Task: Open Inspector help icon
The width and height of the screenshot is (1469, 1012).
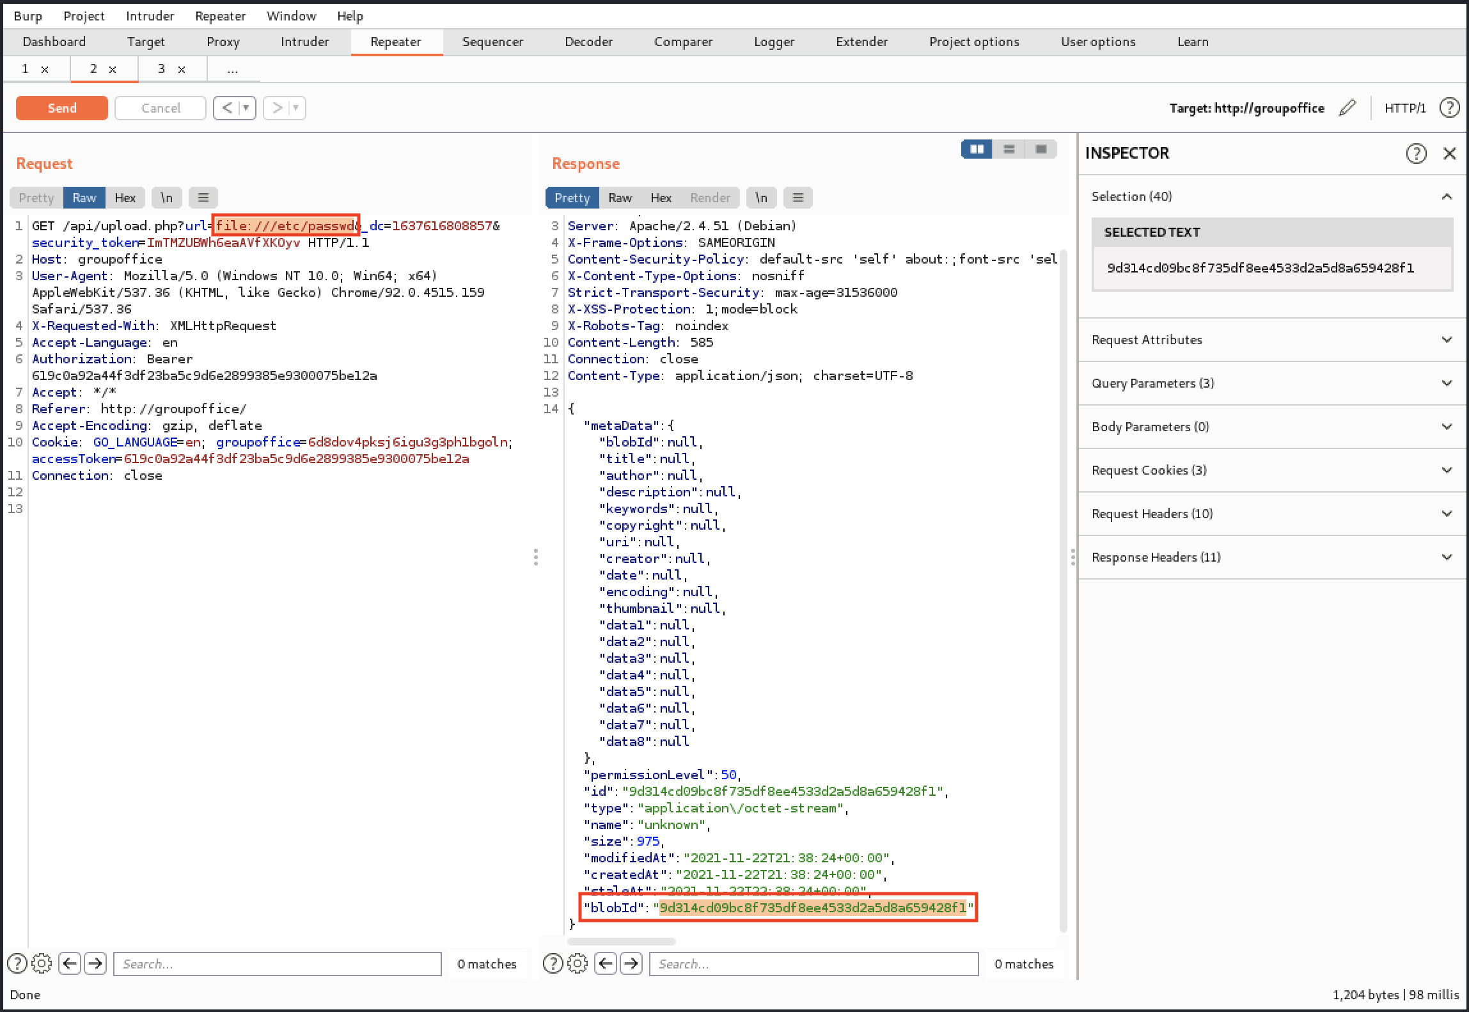Action: 1416,154
